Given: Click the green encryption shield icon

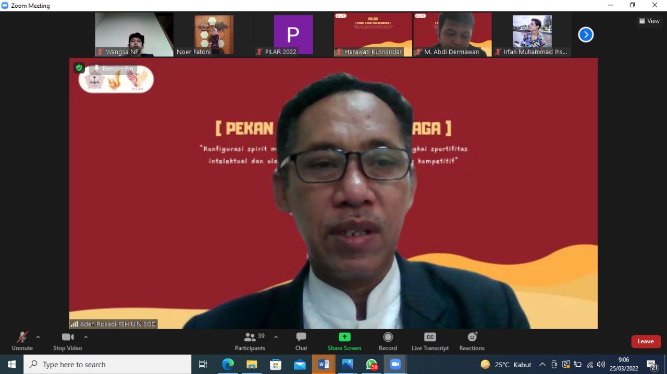Looking at the screenshot, I should pyautogui.click(x=79, y=68).
